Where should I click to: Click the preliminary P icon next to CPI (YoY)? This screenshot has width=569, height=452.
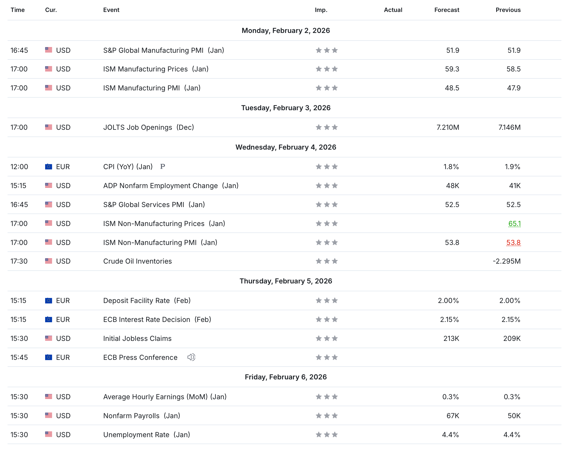(162, 167)
